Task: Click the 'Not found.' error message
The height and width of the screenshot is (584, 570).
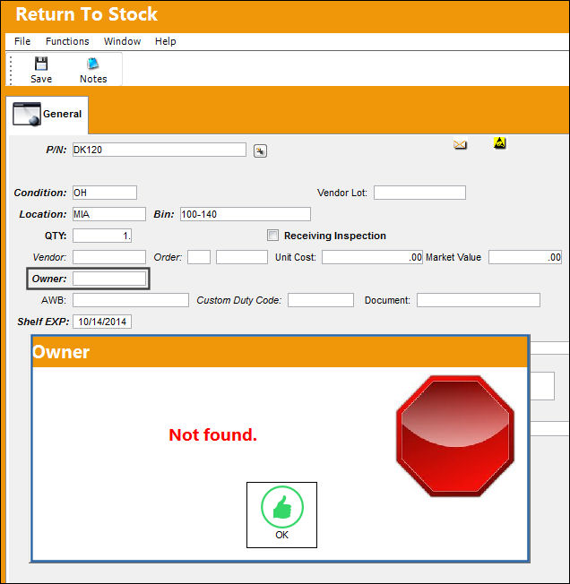Action: (212, 435)
